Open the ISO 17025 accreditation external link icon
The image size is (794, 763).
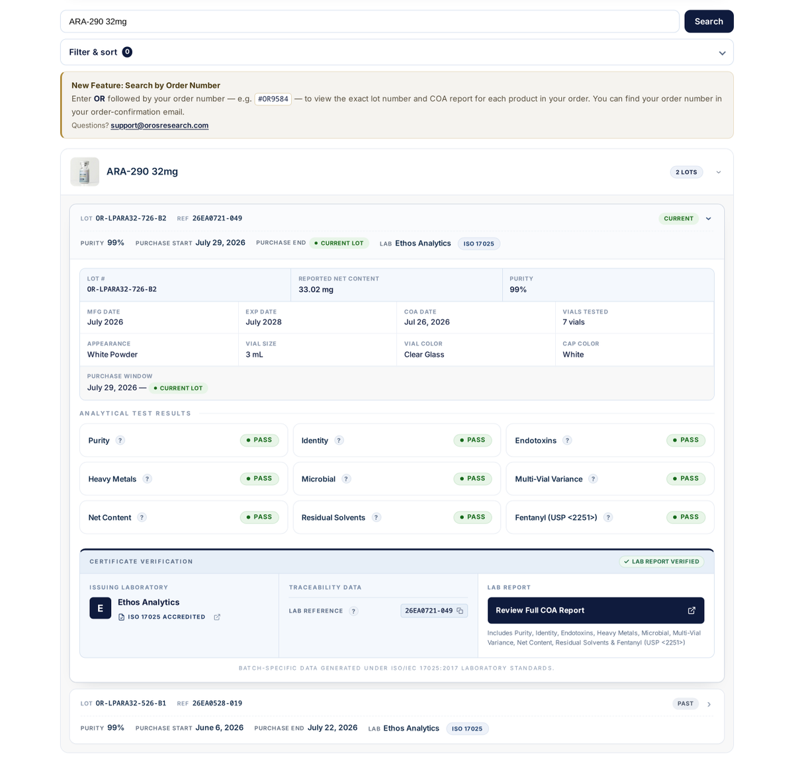click(x=217, y=617)
